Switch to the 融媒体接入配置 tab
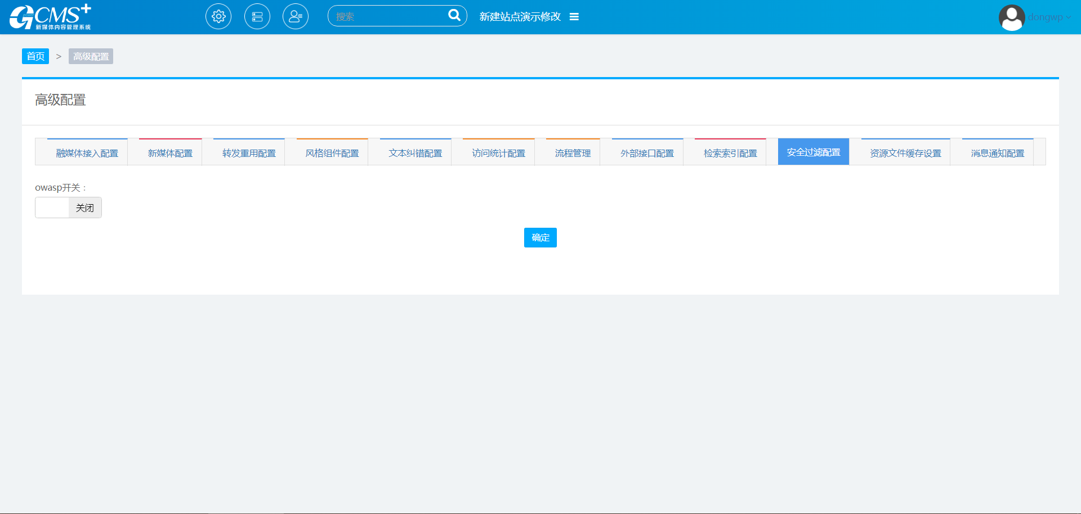The height and width of the screenshot is (514, 1081). click(87, 153)
